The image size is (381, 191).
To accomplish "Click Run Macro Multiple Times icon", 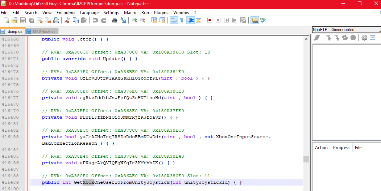I will click(x=235, y=21).
